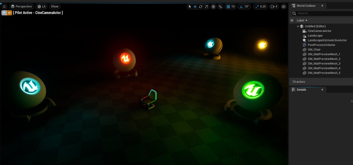Choose the Select objects arrow tool
The height and width of the screenshot is (165, 353).
click(x=190, y=6)
